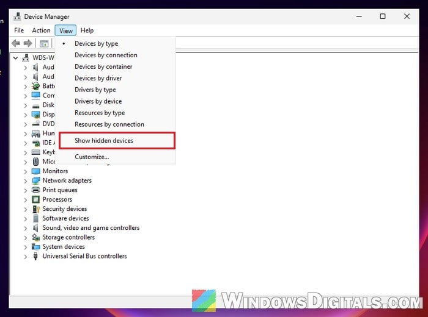Choose Customize... from the View menu
This screenshot has height=317, width=428.
(x=116, y=157)
